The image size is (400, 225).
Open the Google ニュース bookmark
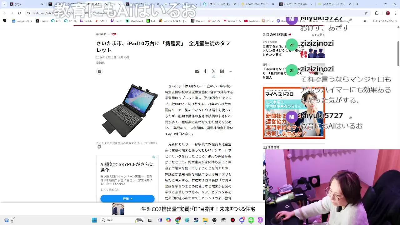pos(22,21)
